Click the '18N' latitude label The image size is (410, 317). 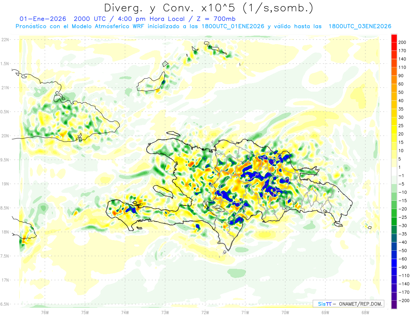coord(5,232)
